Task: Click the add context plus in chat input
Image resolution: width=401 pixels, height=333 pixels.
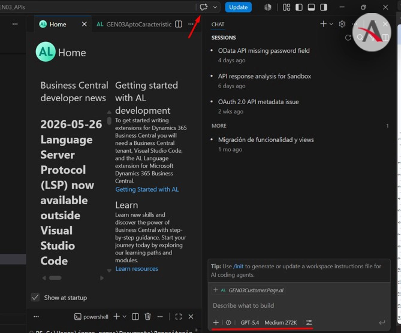Action: [216, 323]
